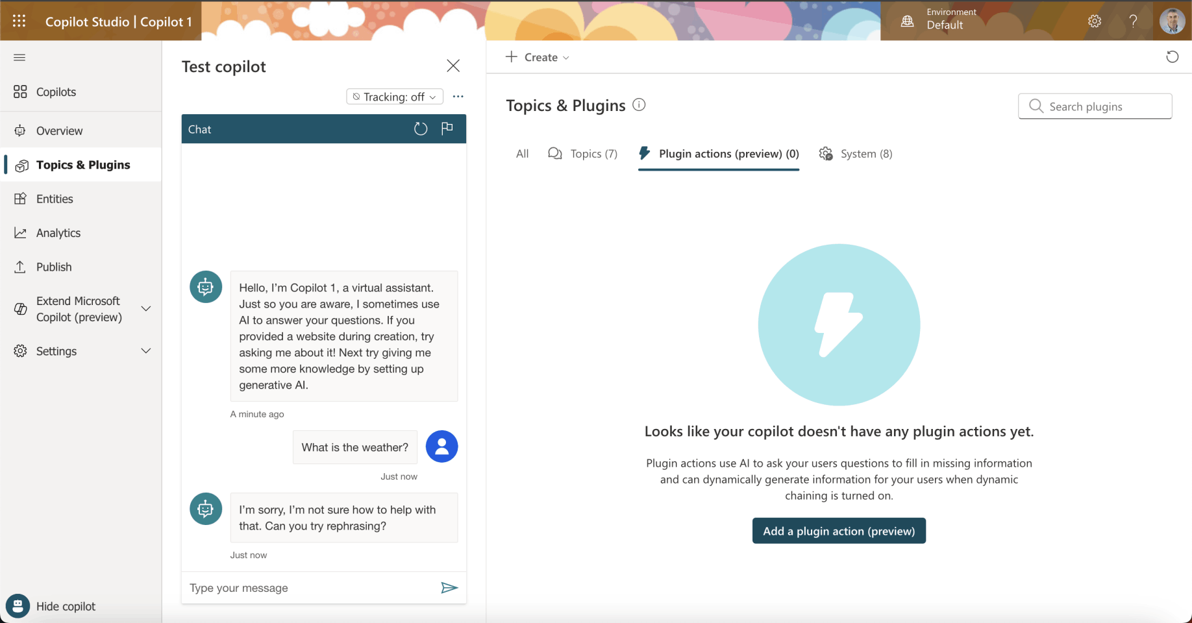Select Plugin actions (preview) tab
Viewport: 1192px width, 623px height.
pyautogui.click(x=719, y=154)
